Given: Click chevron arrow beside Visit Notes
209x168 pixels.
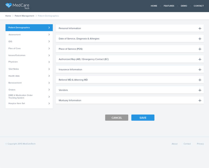Looking at the screenshot, I should [49, 69].
